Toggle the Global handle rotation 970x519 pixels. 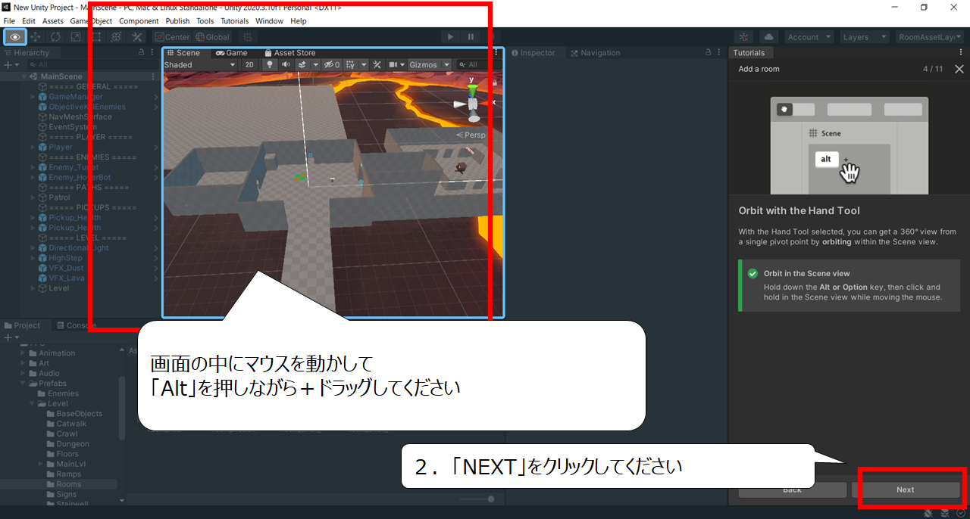(212, 37)
